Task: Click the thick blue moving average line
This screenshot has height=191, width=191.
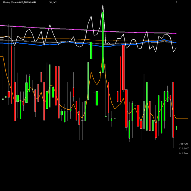Action: [88, 44]
